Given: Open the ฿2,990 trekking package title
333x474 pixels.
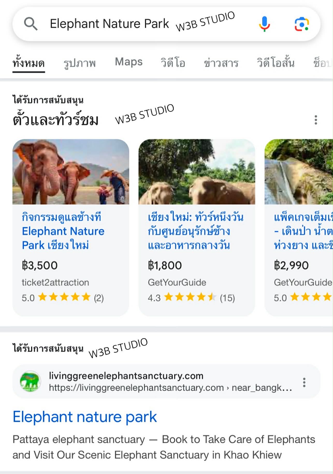Looking at the screenshot, I should coord(303,231).
